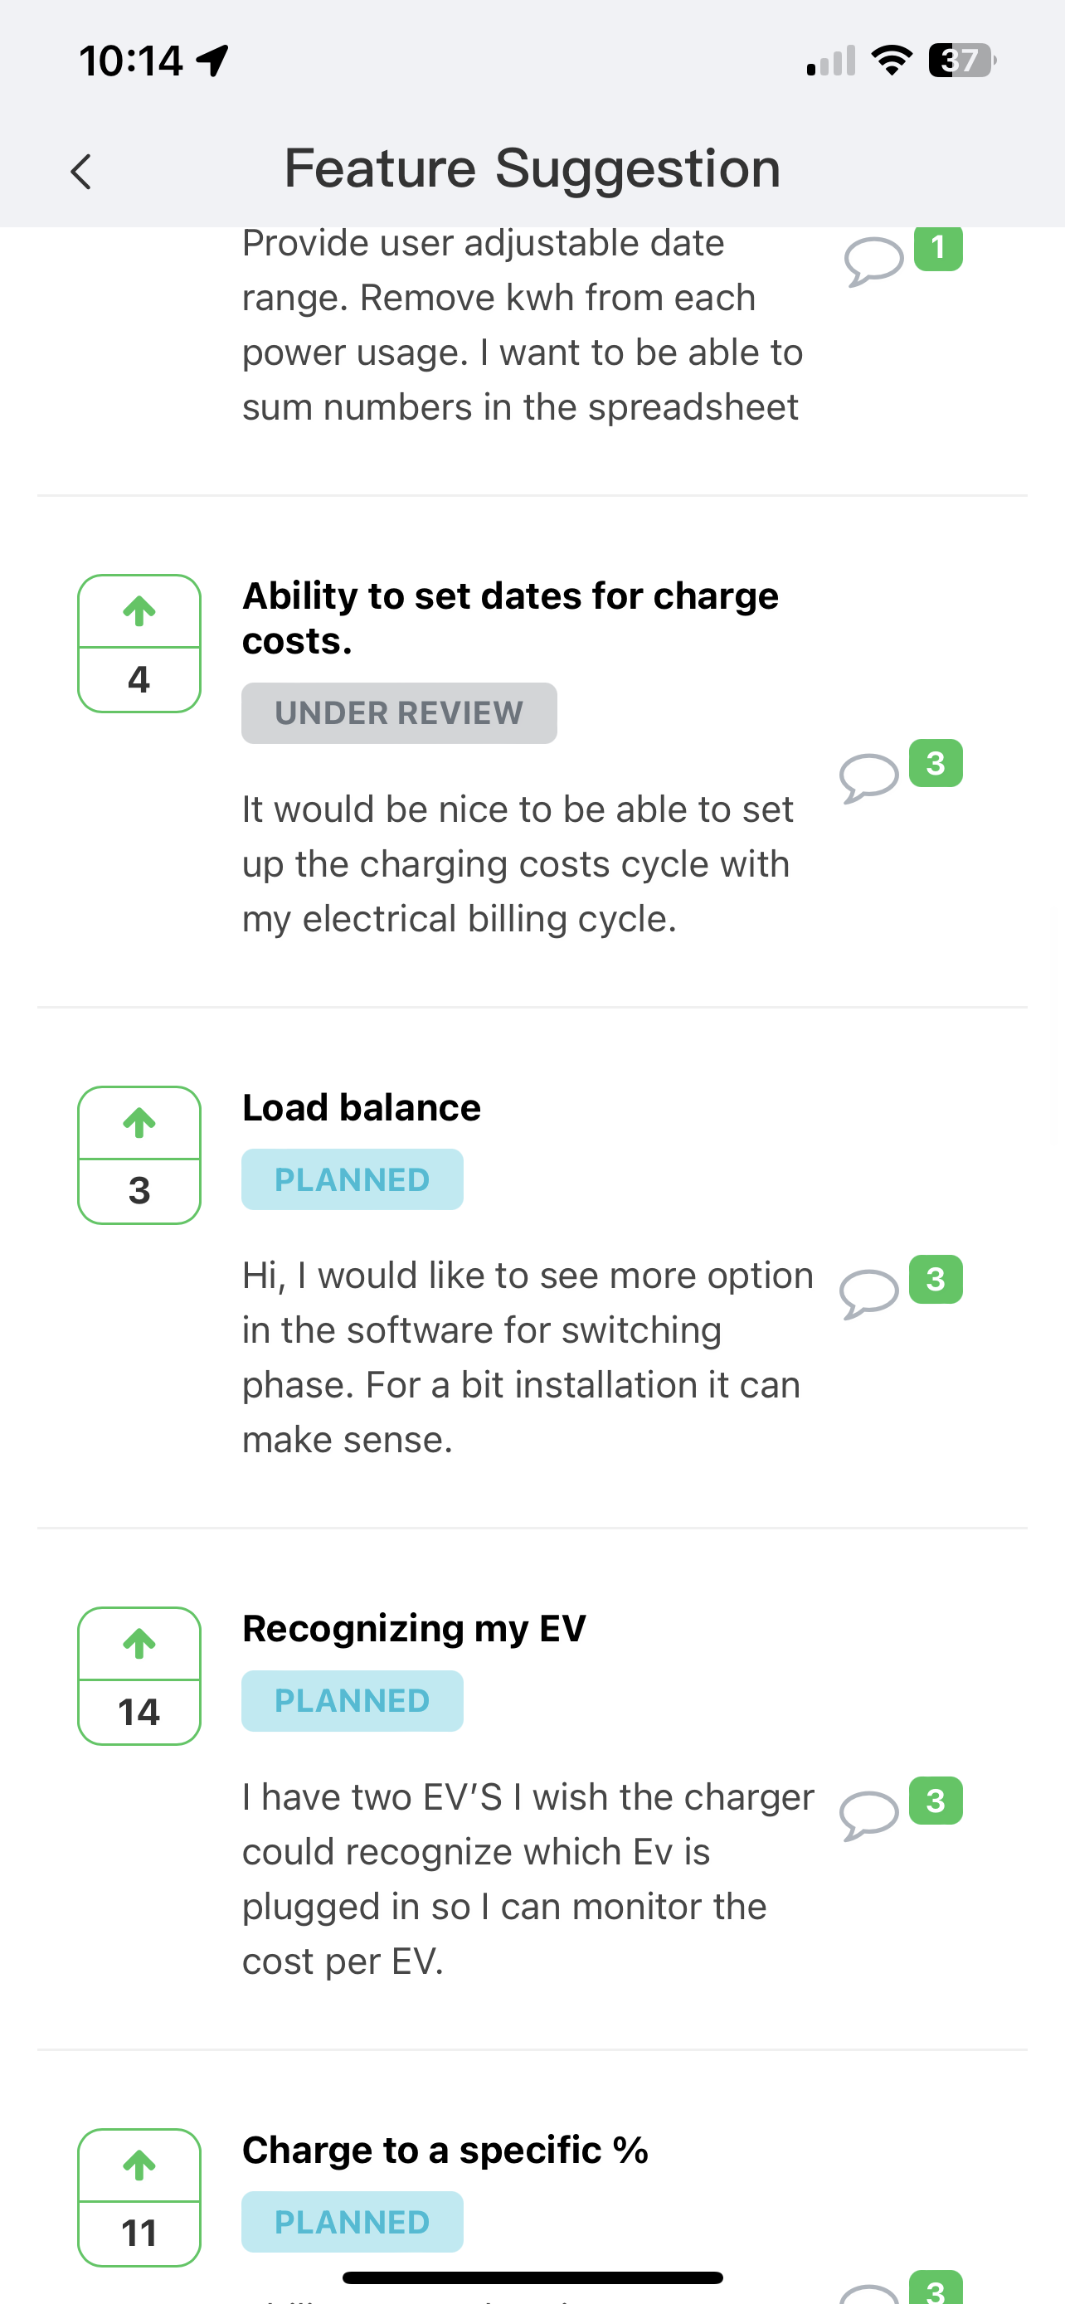Open comments for the adjustable date range post
This screenshot has height=2304, width=1065.
click(873, 261)
